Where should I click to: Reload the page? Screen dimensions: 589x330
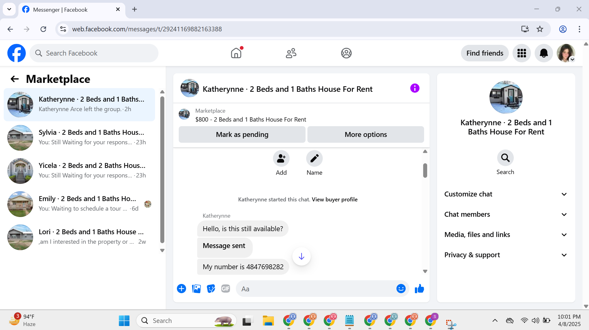tap(43, 29)
